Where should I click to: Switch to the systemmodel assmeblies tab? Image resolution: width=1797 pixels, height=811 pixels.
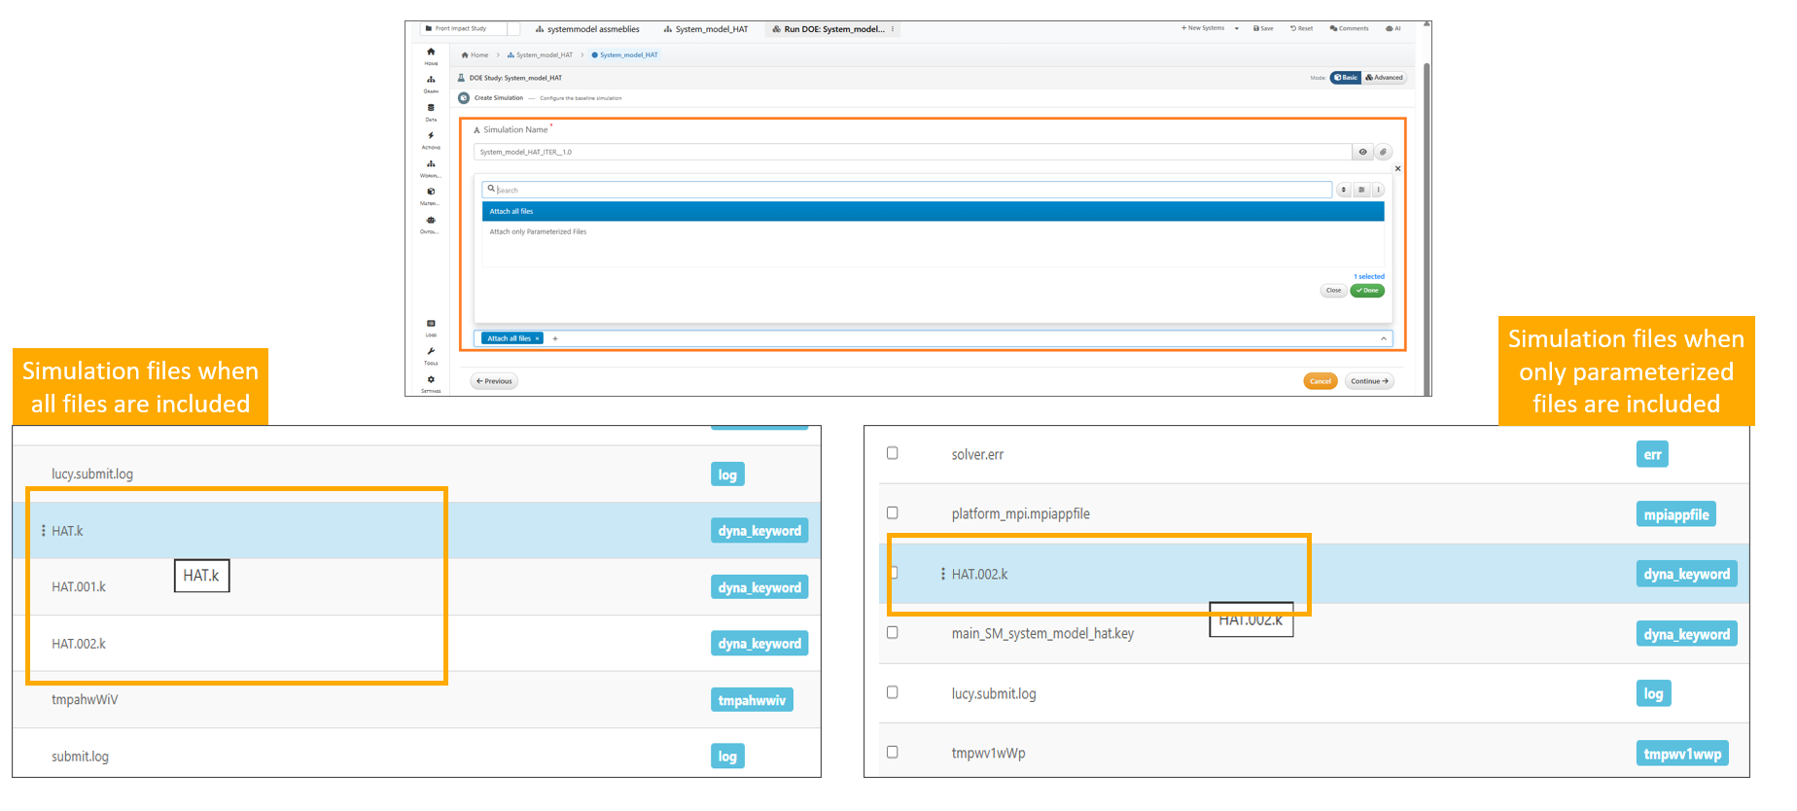(587, 29)
